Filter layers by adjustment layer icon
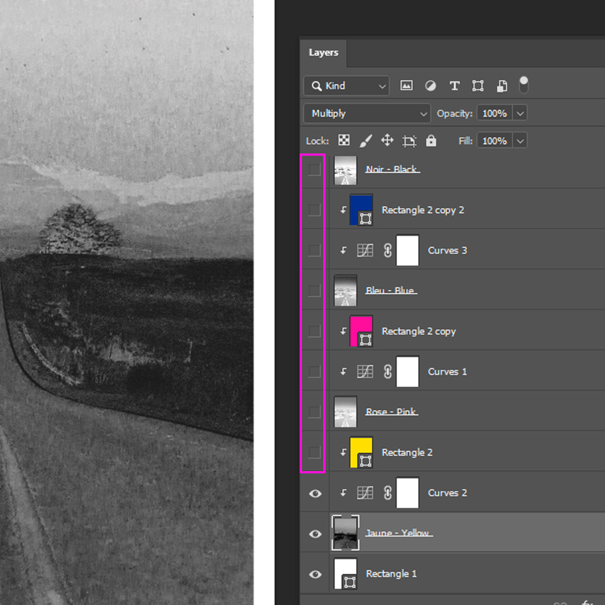The width and height of the screenshot is (605, 605). [430, 86]
